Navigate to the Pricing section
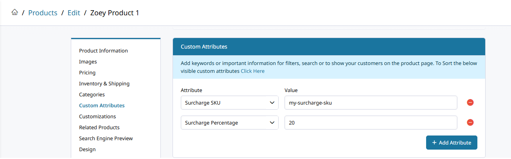Viewport: 511px width, 159px height. click(87, 72)
